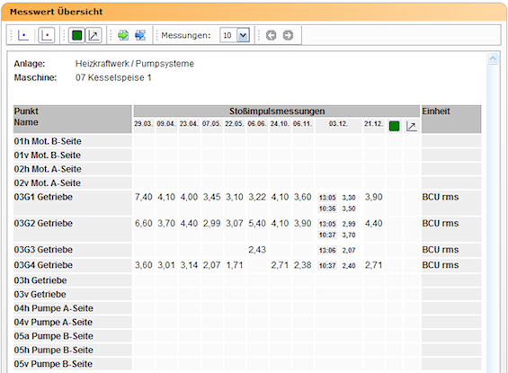Click row 03G3 Getriebe
Screen dimensions: 508x373
coord(247,250)
